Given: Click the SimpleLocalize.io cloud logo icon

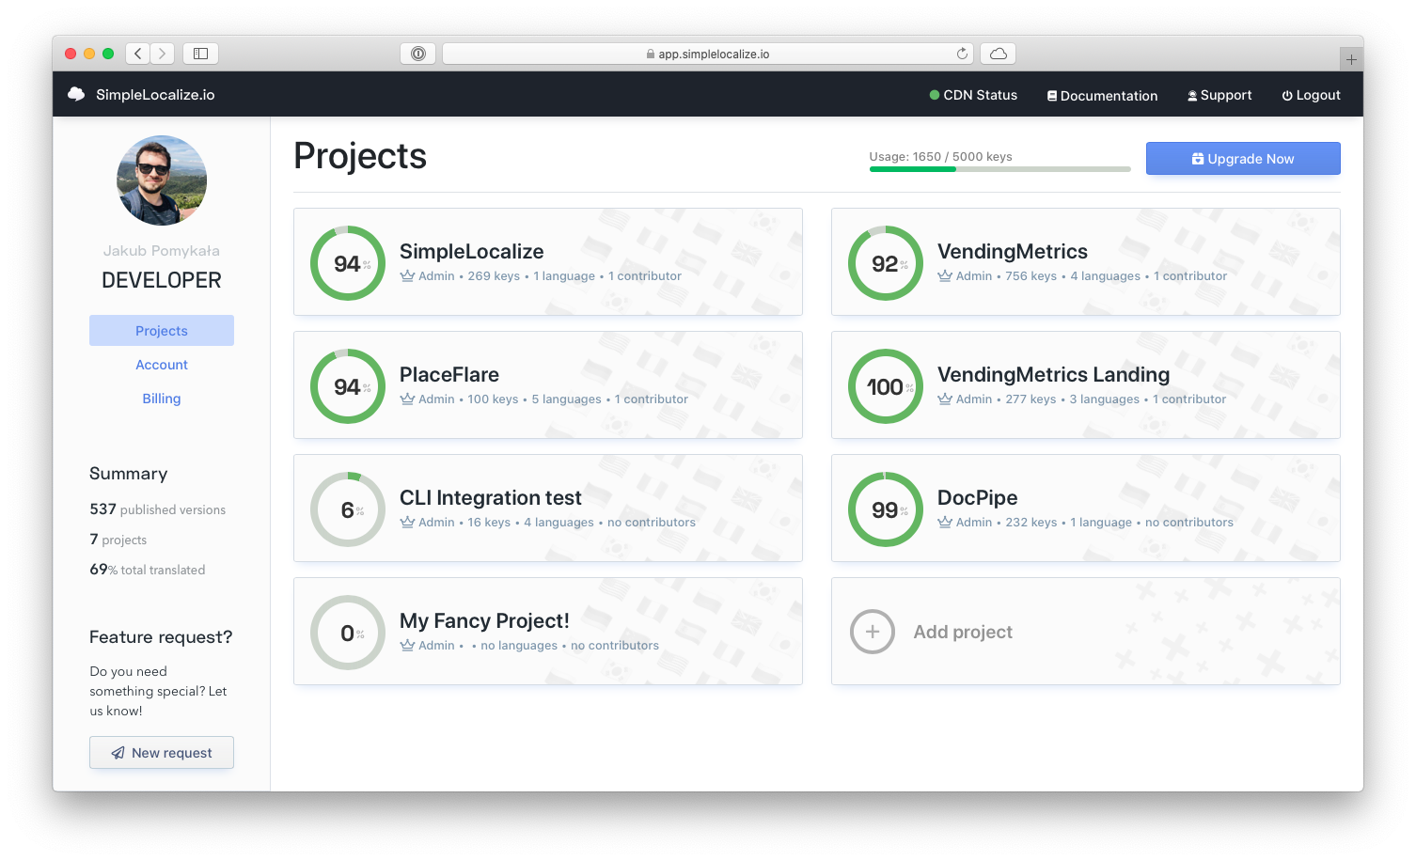Looking at the screenshot, I should click(x=76, y=94).
